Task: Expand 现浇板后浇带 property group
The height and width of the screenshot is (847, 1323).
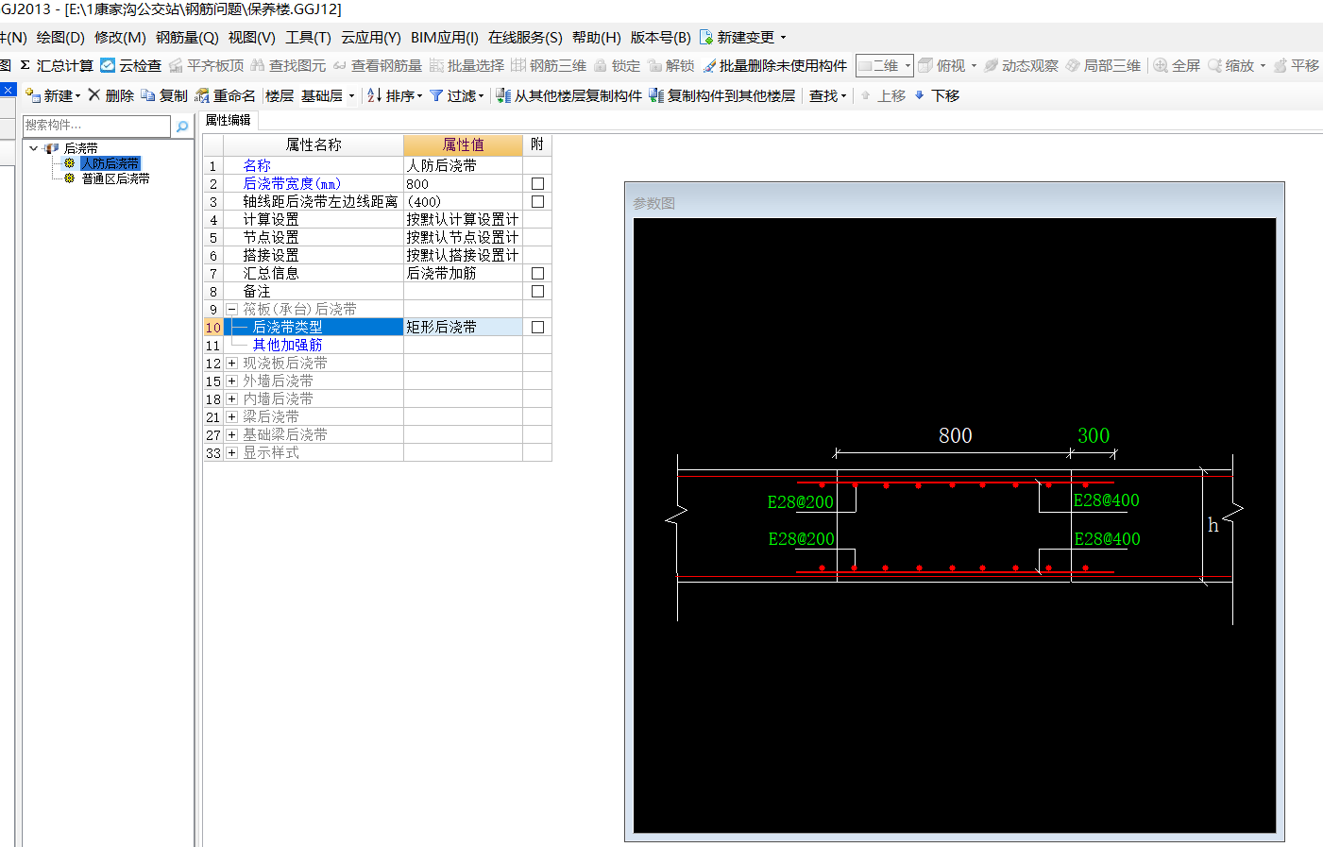Action: pyautogui.click(x=231, y=363)
